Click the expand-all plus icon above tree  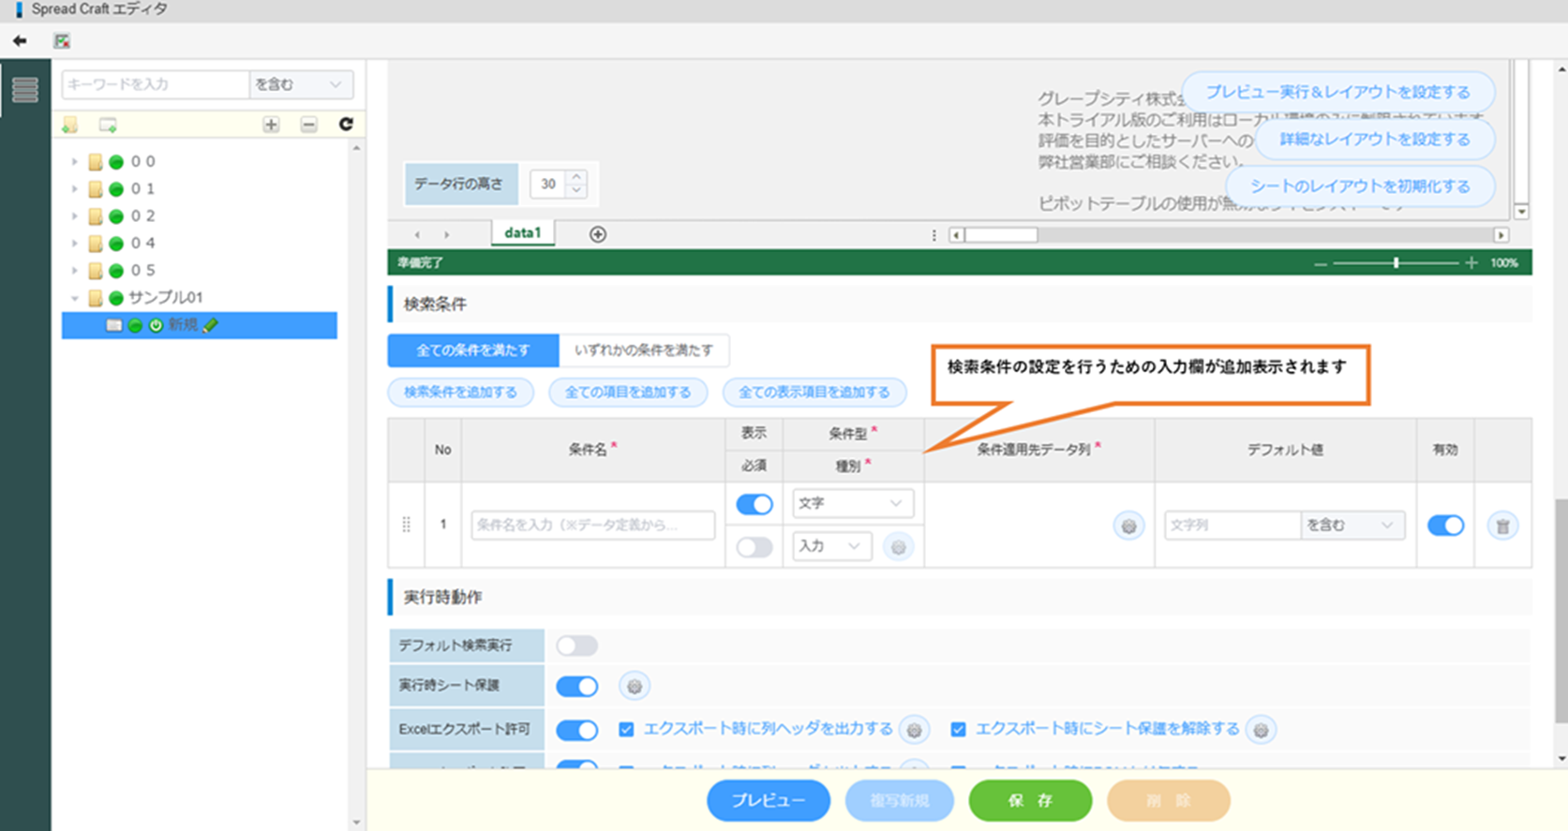[x=271, y=125]
